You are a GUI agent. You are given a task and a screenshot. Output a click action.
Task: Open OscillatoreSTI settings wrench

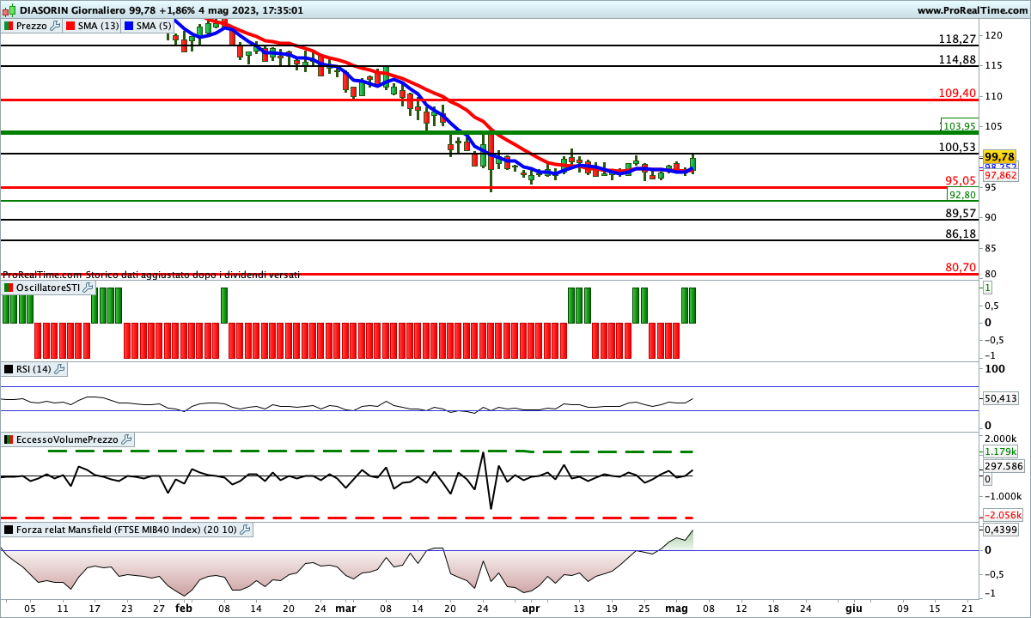click(x=87, y=288)
